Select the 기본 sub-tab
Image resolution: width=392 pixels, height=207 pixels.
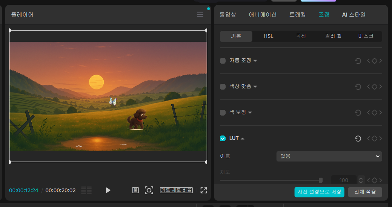[236, 36]
